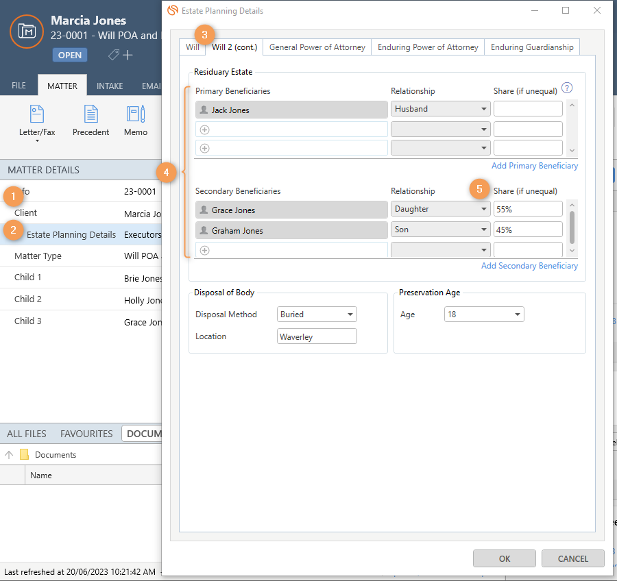Select the Child 1 row
Screen dimensions: 617x581
[81, 277]
